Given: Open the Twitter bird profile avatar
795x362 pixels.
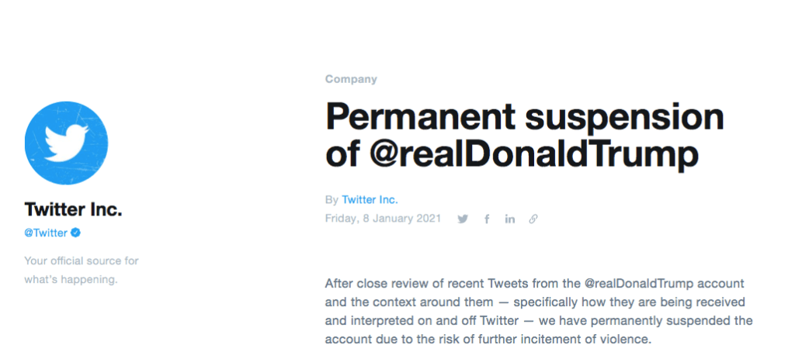Looking at the screenshot, I should point(67,143).
